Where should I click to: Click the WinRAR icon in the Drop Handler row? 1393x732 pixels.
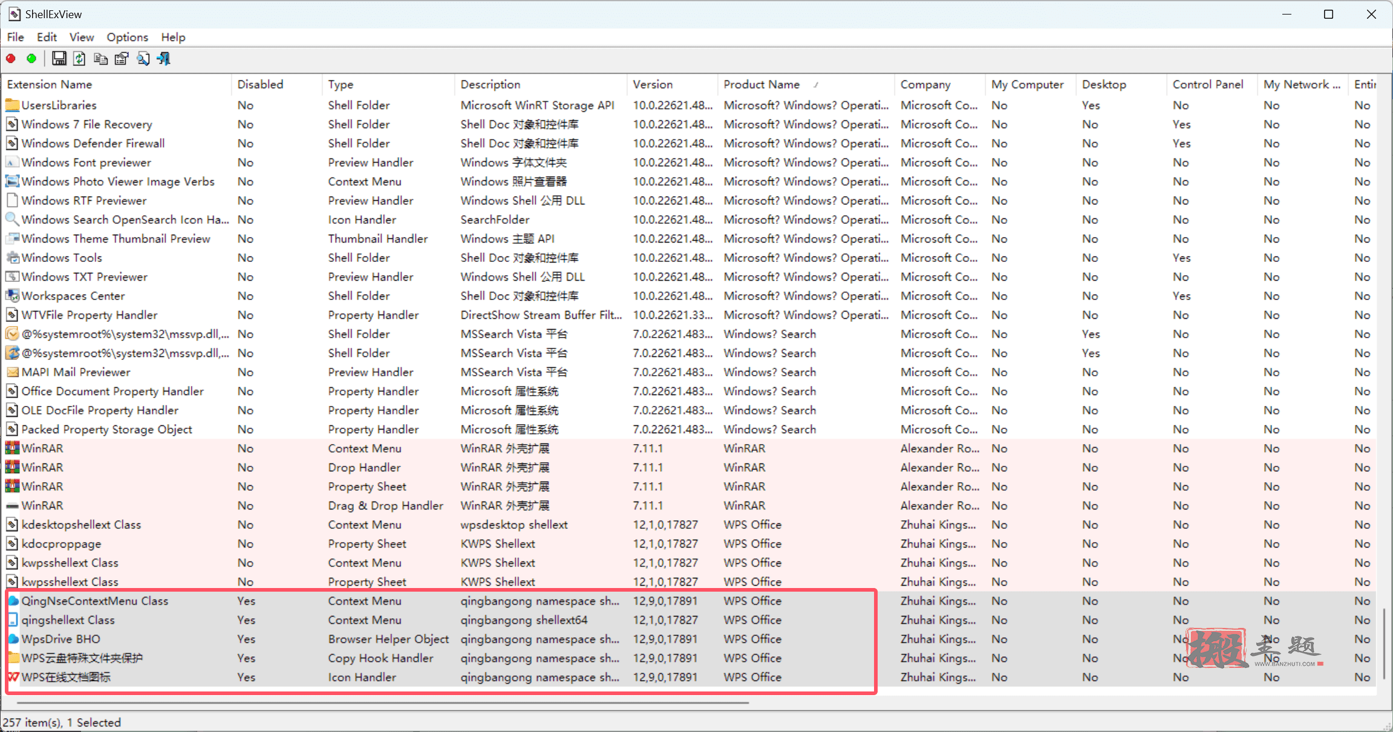pos(12,468)
